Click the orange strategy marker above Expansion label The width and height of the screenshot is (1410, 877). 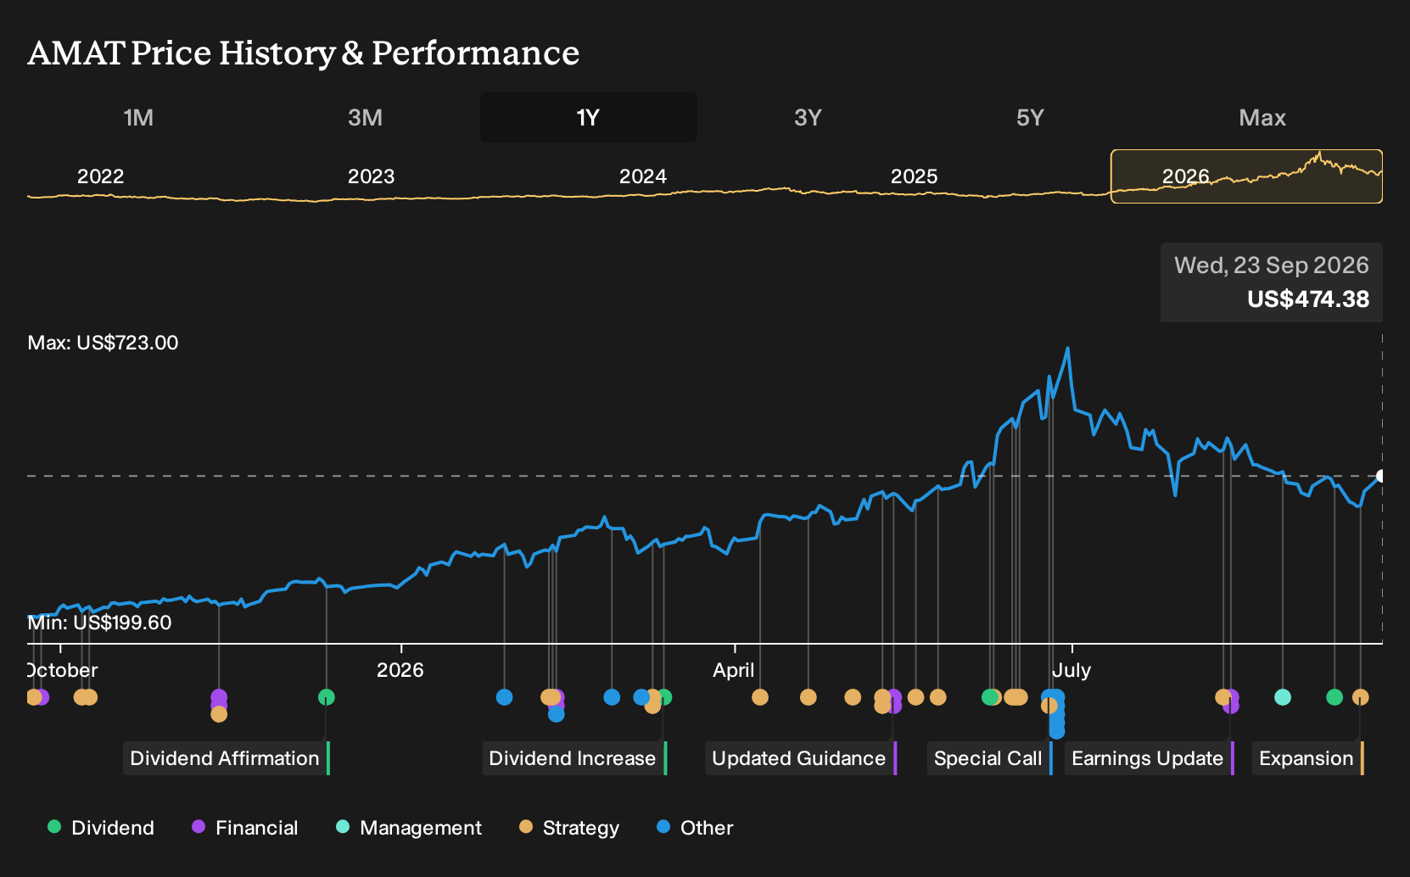click(1360, 697)
